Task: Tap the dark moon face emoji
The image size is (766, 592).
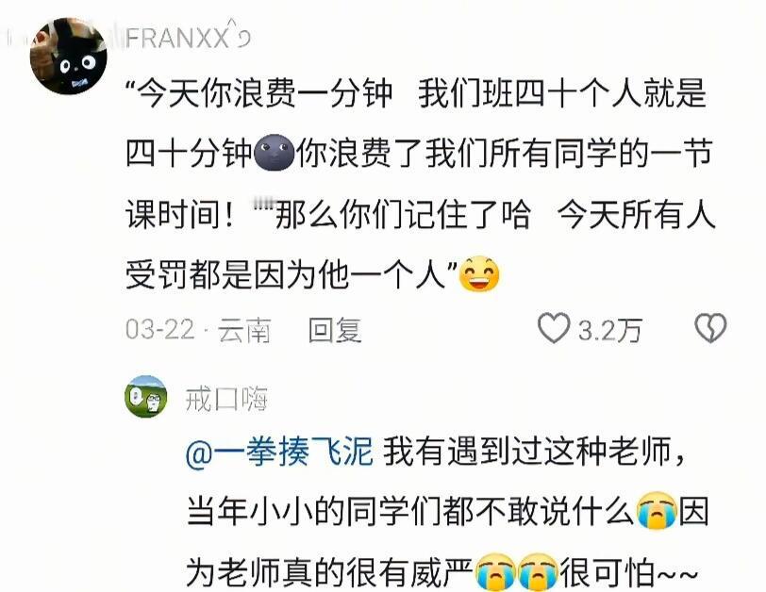Action: (275, 154)
